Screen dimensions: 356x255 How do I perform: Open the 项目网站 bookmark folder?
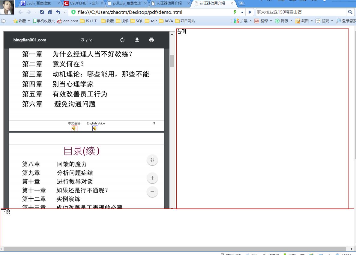pos(185,21)
